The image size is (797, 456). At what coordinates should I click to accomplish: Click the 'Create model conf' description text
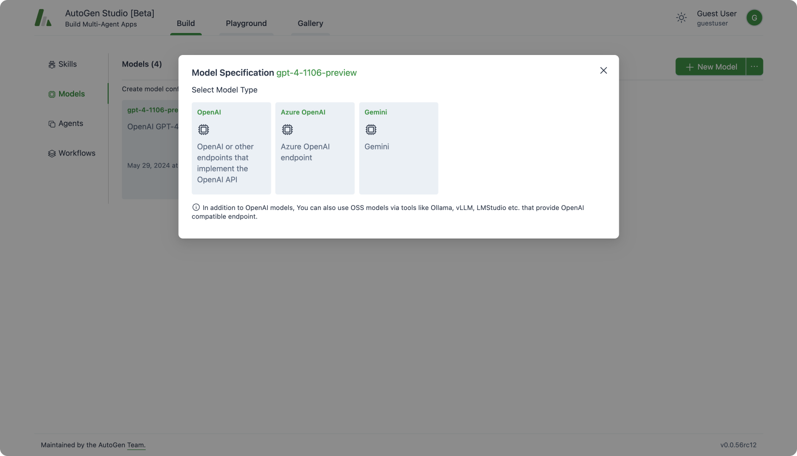tap(150, 89)
